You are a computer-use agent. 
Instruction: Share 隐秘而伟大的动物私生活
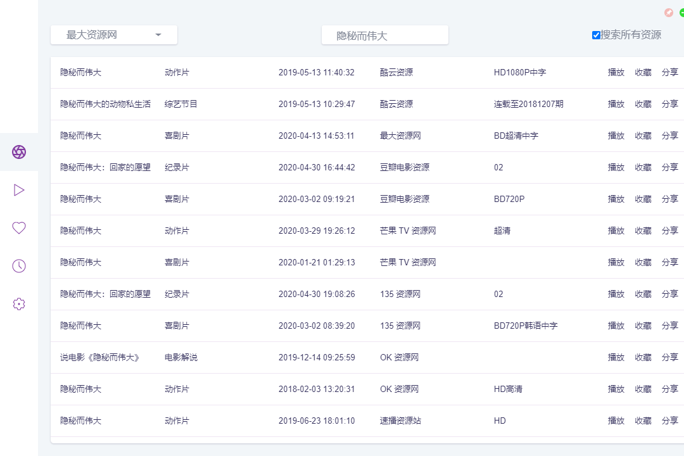click(669, 104)
